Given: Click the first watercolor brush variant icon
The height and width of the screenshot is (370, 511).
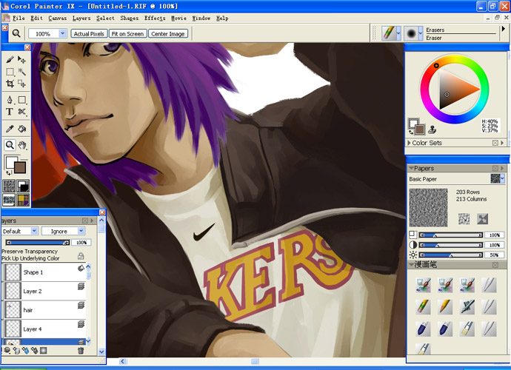Looking at the screenshot, I should (423, 285).
